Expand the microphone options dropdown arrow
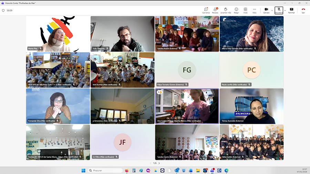Image resolution: width=310 pixels, height=174 pixels. pyautogui.click(x=285, y=10)
